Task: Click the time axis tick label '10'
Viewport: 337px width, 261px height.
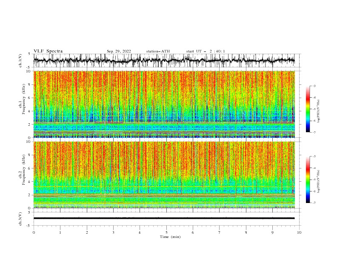Action: tap(299, 232)
